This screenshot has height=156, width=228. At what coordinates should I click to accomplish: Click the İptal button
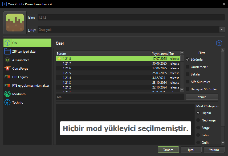click(x=191, y=150)
